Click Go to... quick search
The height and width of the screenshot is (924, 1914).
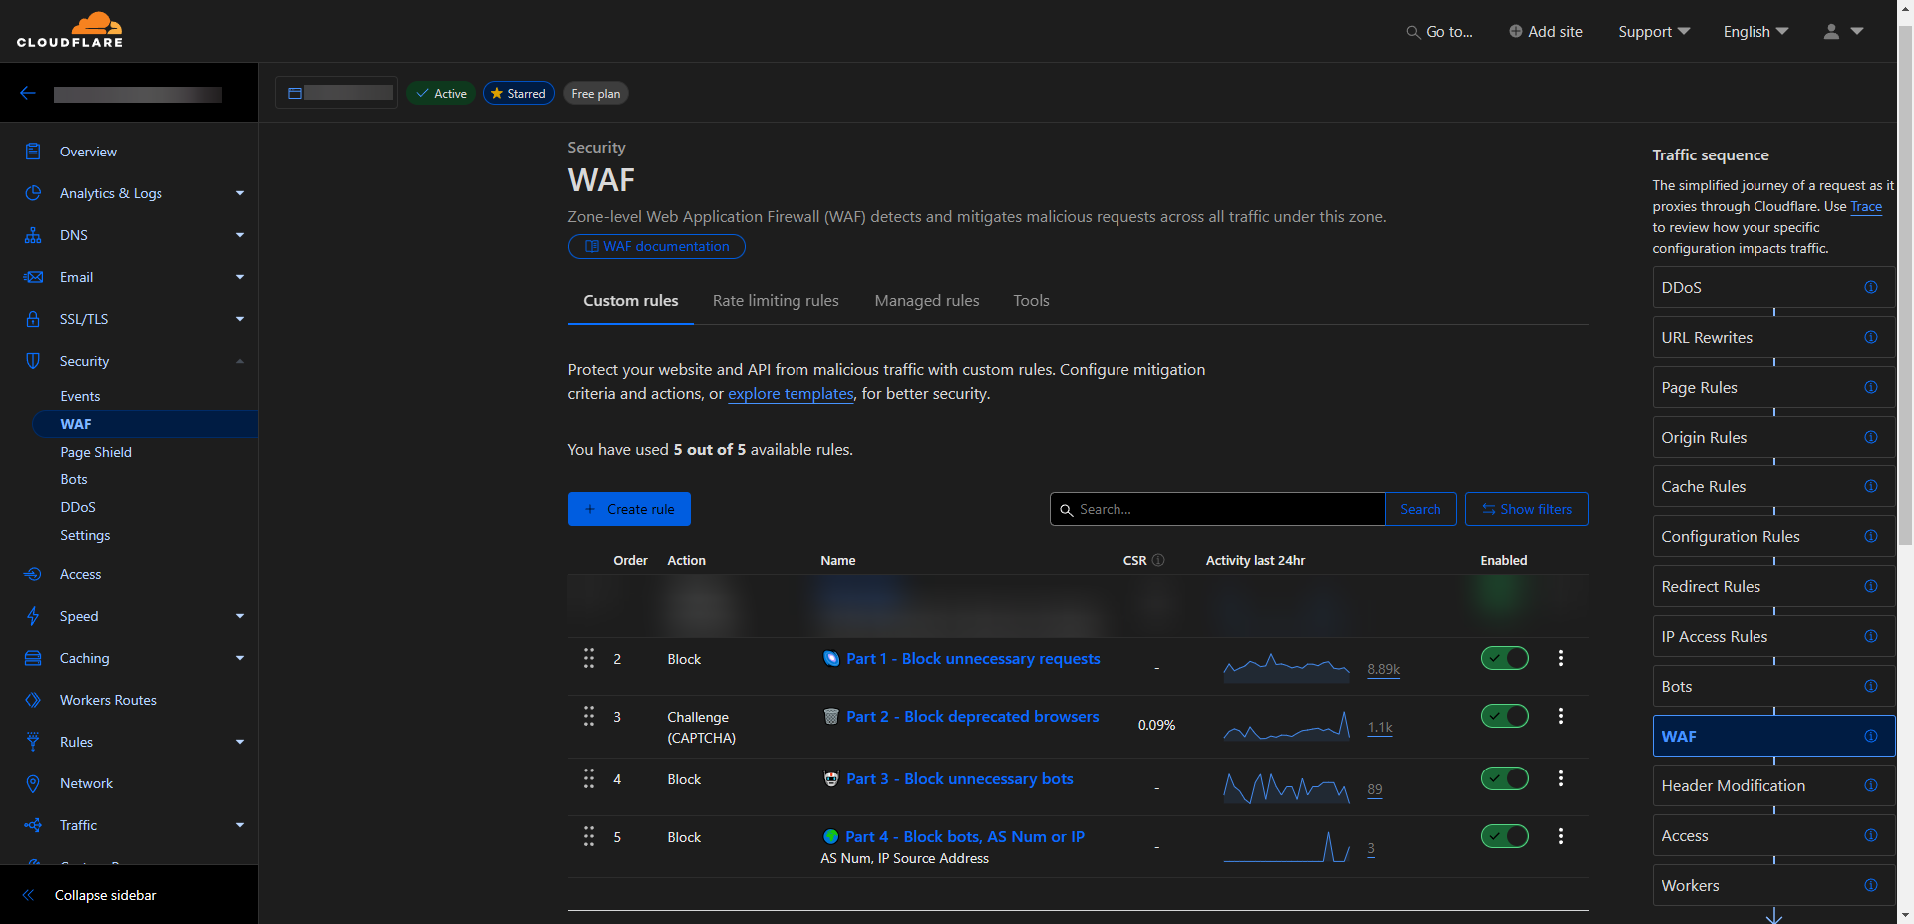(x=1439, y=32)
